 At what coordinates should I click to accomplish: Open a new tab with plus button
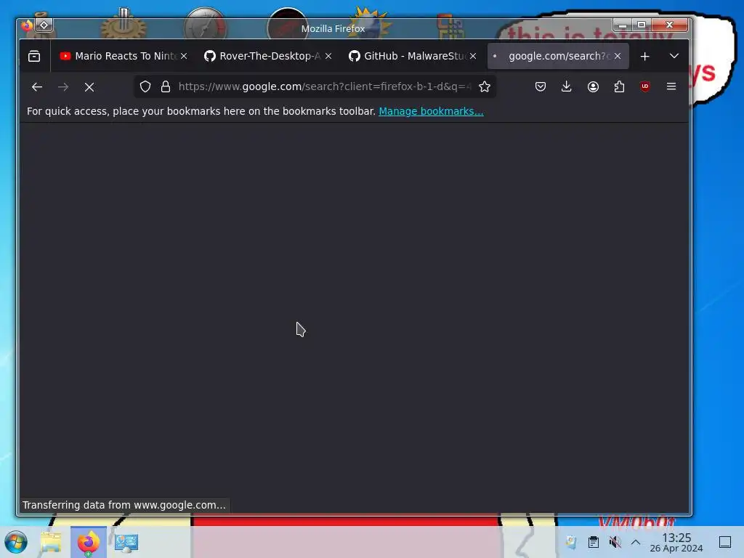644,57
